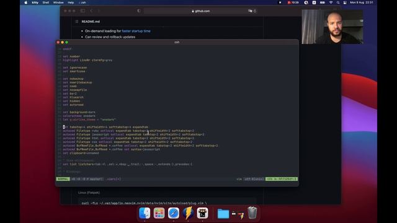Click the github.com address bar
397x223 pixels.
pos(200,11)
